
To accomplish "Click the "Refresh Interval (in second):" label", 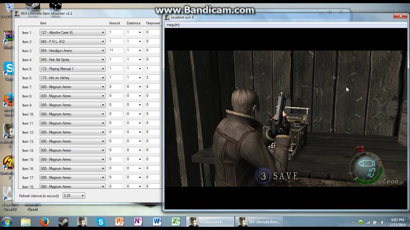I will pos(39,196).
